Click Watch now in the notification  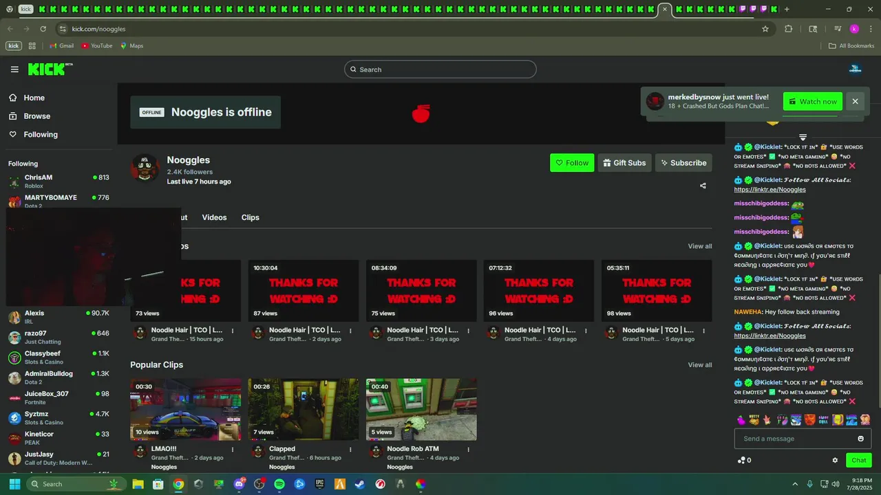coord(812,102)
